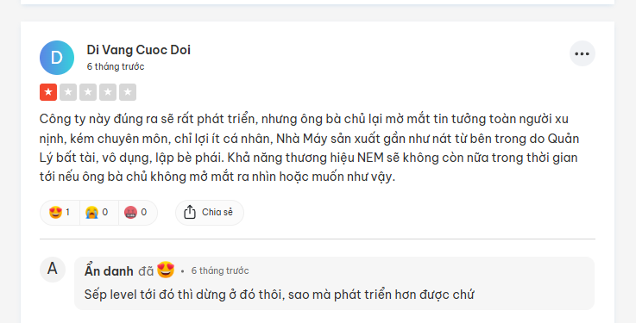
Task: Click the Chia sẻ share button
Action: pos(210,212)
